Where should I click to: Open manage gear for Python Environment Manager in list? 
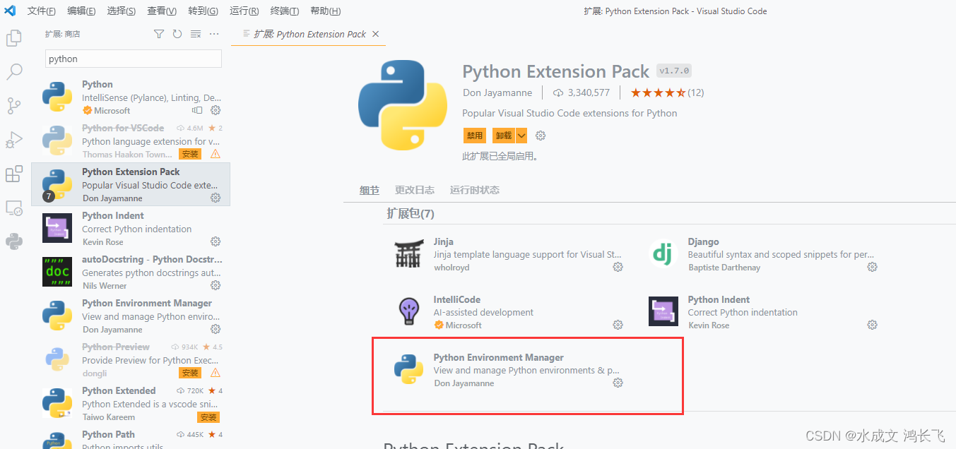(x=216, y=329)
